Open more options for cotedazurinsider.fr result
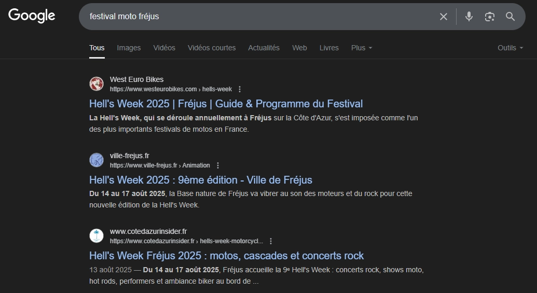Viewport: 537px width, 293px height. (x=271, y=241)
